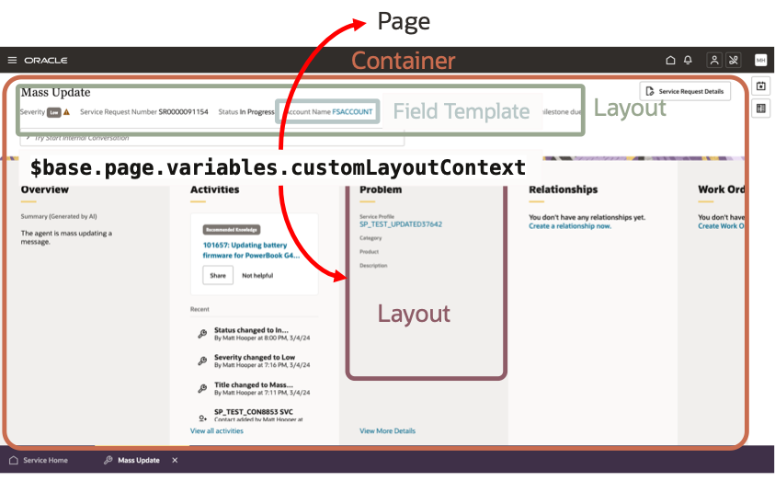Click wrench icon beside Severity changed activity
Image resolution: width=775 pixels, height=481 pixels.
point(202,361)
